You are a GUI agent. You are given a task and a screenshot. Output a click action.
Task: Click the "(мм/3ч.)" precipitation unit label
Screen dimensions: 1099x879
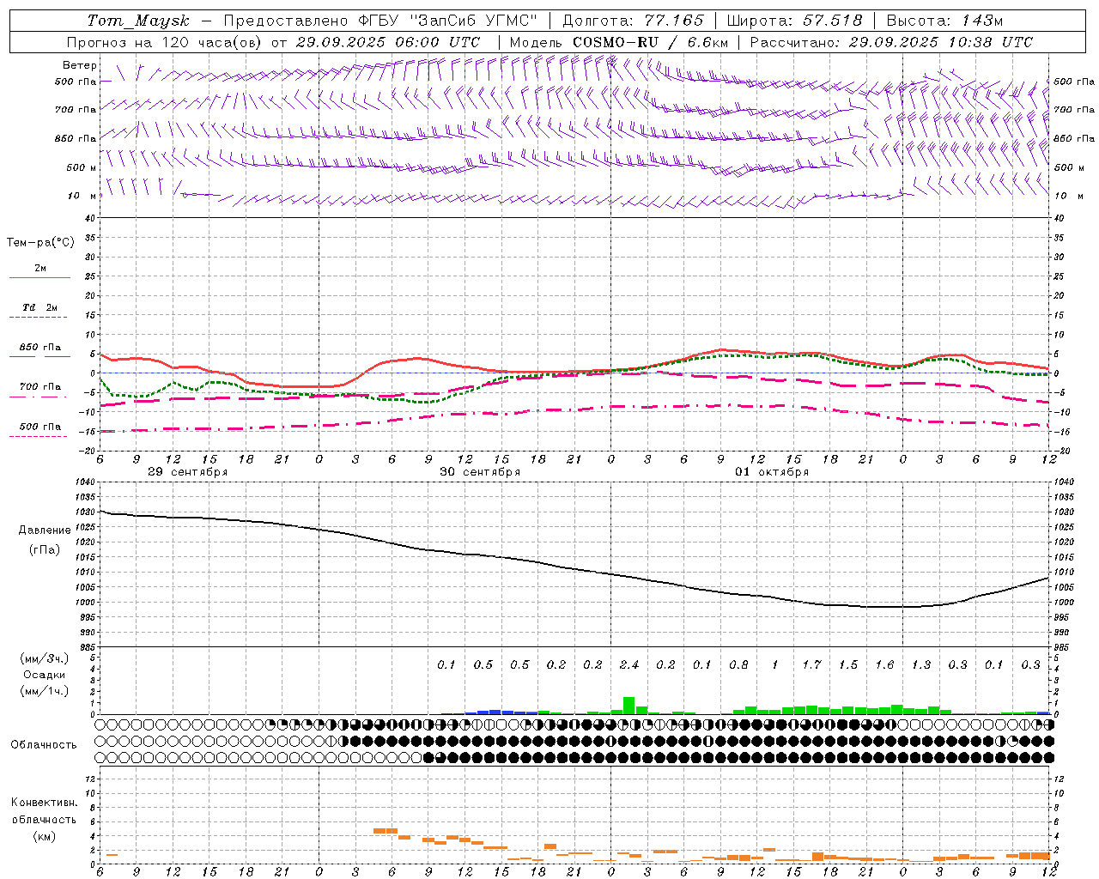click(x=45, y=658)
